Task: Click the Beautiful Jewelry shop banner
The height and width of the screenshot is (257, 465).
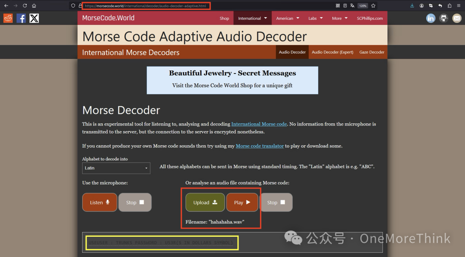Action: [232, 80]
